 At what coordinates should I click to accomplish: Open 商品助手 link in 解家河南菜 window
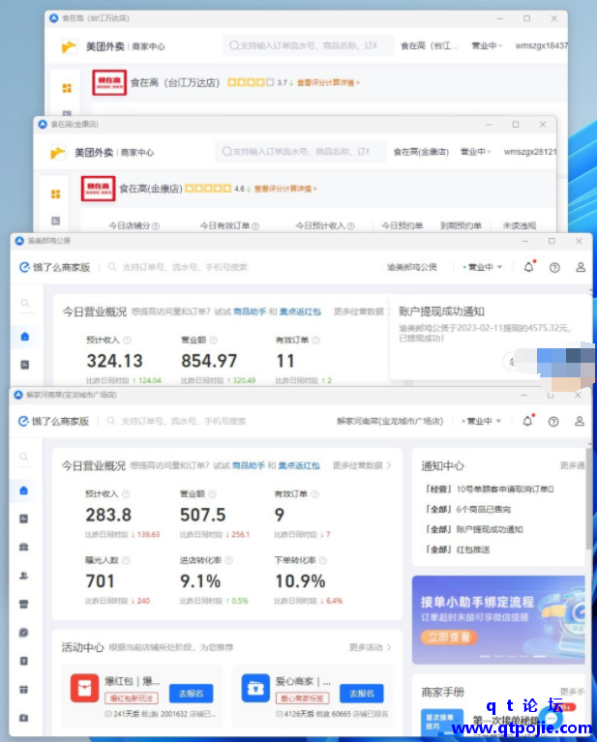pos(249,465)
